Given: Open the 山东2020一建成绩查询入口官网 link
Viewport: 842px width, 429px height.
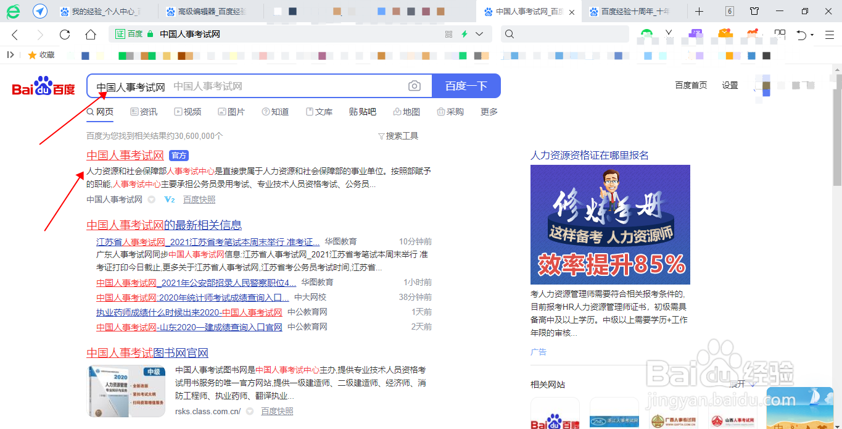Looking at the screenshot, I should (189, 327).
